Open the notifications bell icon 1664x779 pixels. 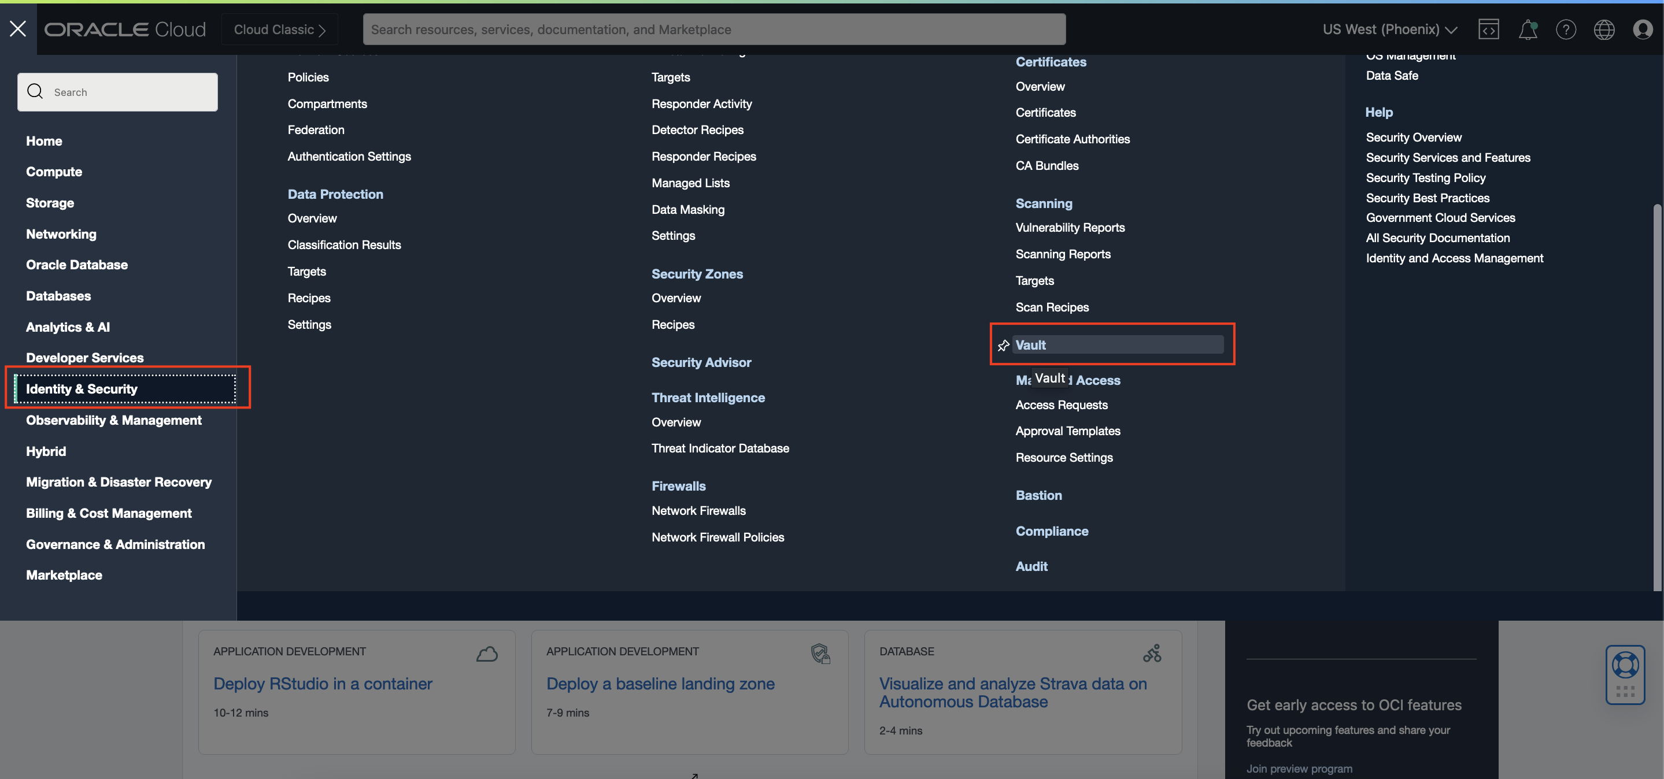tap(1527, 29)
